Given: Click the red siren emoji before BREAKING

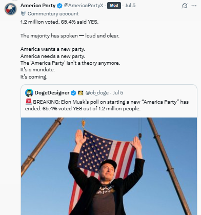Looking at the screenshot, I should [x=29, y=102].
